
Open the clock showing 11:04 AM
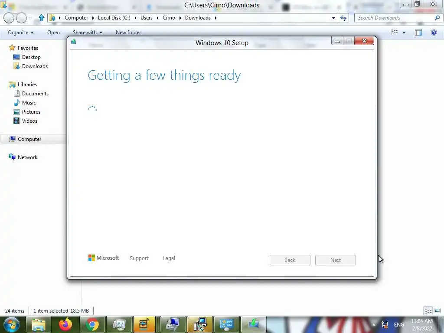[422, 325]
